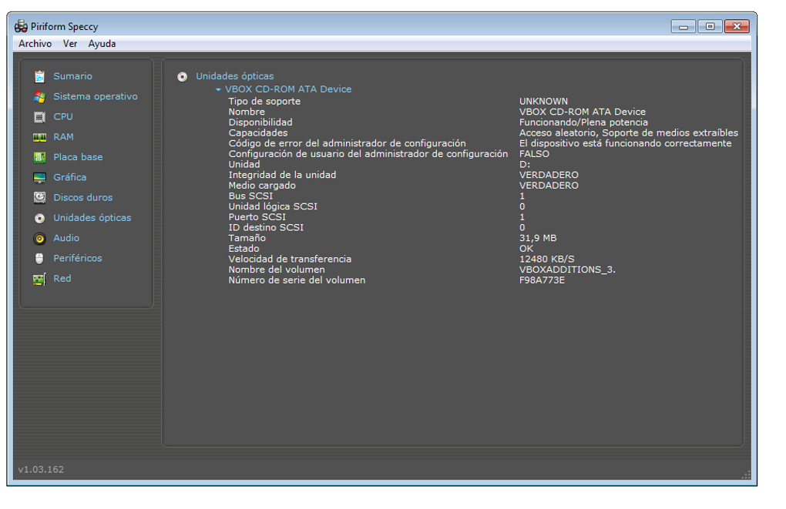This screenshot has height=509, width=786.
Task: Select Unidades ópticas in the sidebar
Action: pyautogui.click(x=92, y=218)
